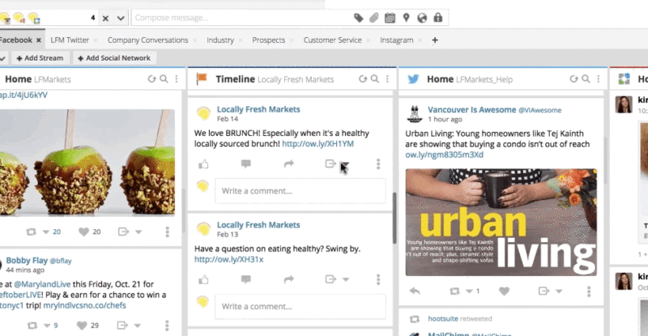Add location with the map pin icon
The width and height of the screenshot is (648, 336).
(406, 17)
